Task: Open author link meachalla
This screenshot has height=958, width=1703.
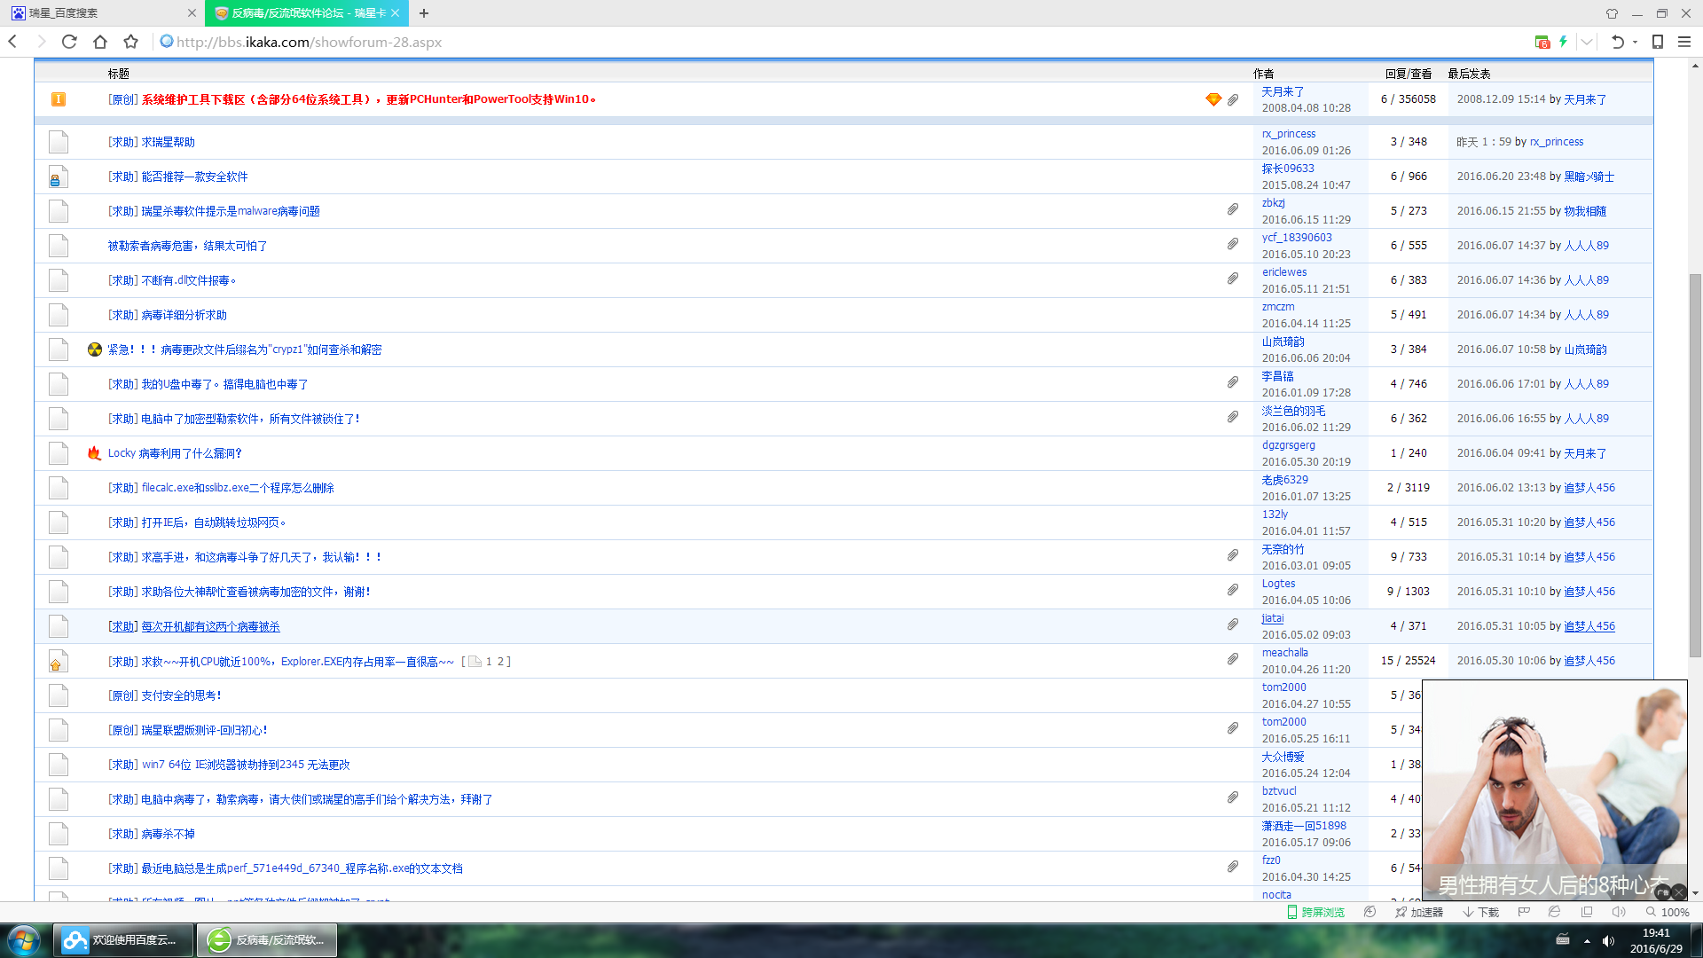Action: [1284, 653]
